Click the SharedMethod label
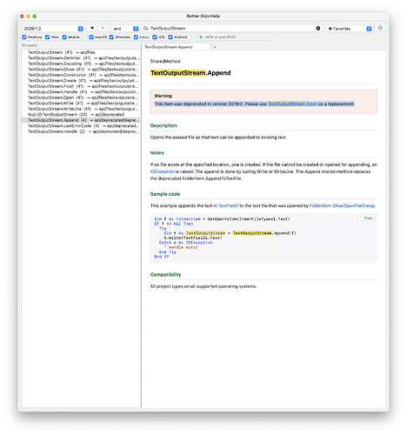Screen dimensions: 407x435 [x=165, y=61]
